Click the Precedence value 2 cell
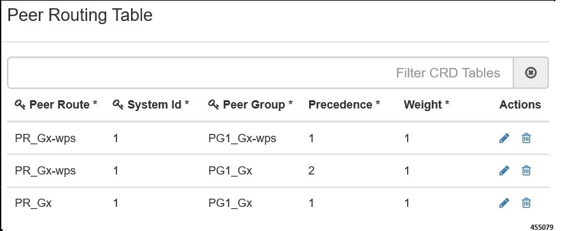The height and width of the screenshot is (231, 561). 311,171
